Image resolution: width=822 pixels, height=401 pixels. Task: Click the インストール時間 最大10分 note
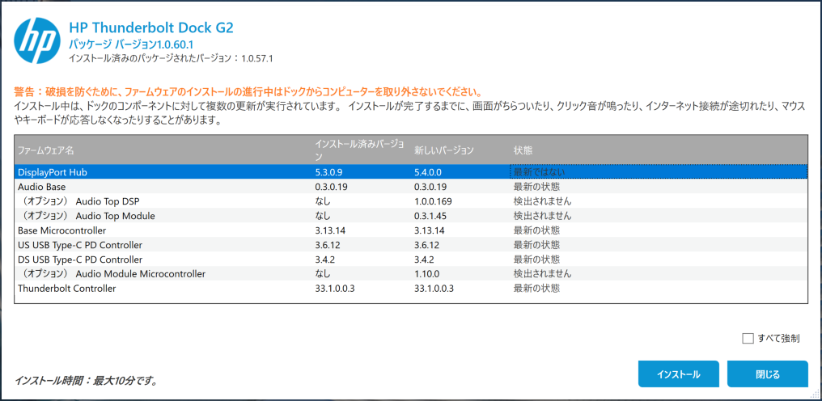[x=87, y=380]
